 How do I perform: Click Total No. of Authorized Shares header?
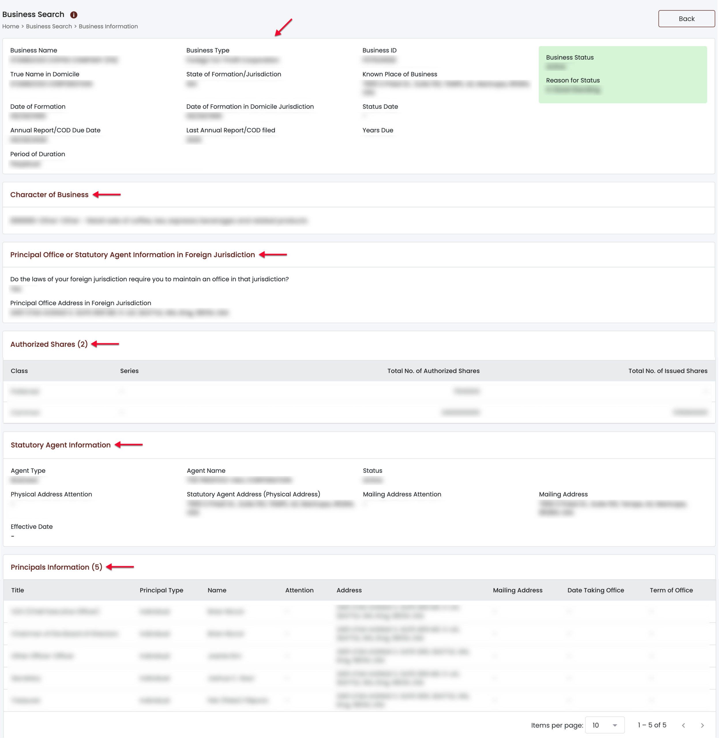pos(433,371)
